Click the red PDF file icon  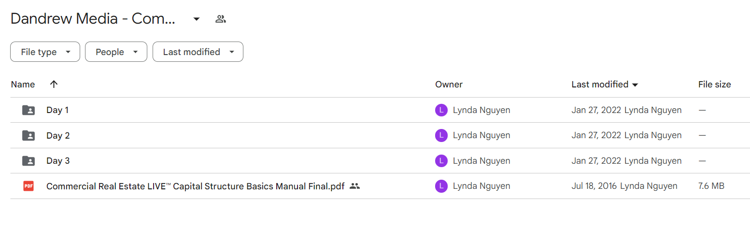tap(28, 186)
